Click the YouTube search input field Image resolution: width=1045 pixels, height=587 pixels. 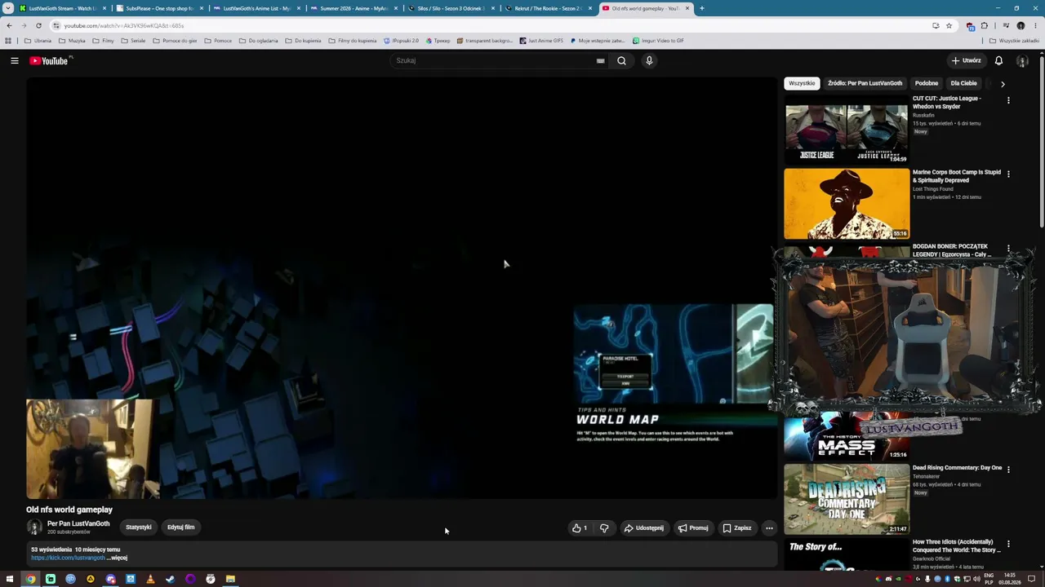pyautogui.click(x=494, y=60)
